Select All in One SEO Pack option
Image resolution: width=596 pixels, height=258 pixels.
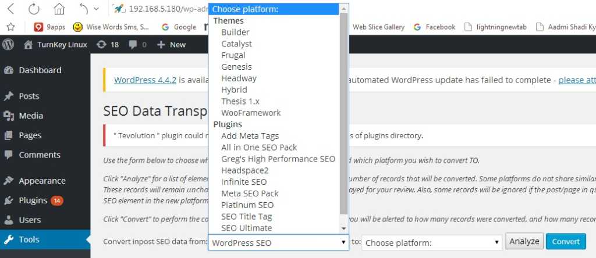(274, 147)
